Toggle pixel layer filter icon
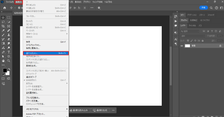The width and height of the screenshot is (224, 117). point(204,31)
